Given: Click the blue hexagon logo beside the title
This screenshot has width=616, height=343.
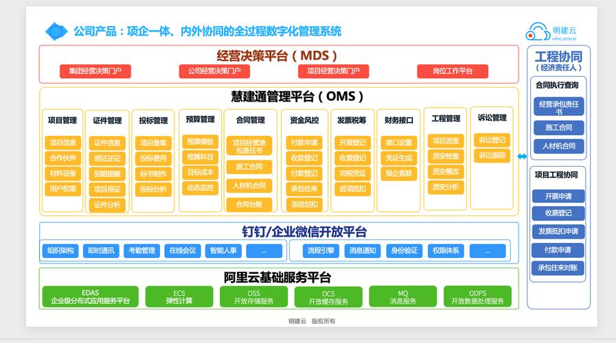Looking at the screenshot, I should click(x=55, y=32).
